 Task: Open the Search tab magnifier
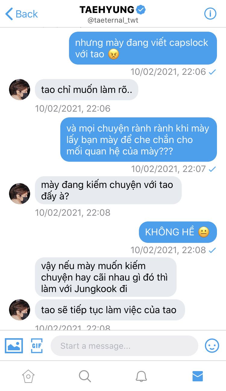click(85, 376)
